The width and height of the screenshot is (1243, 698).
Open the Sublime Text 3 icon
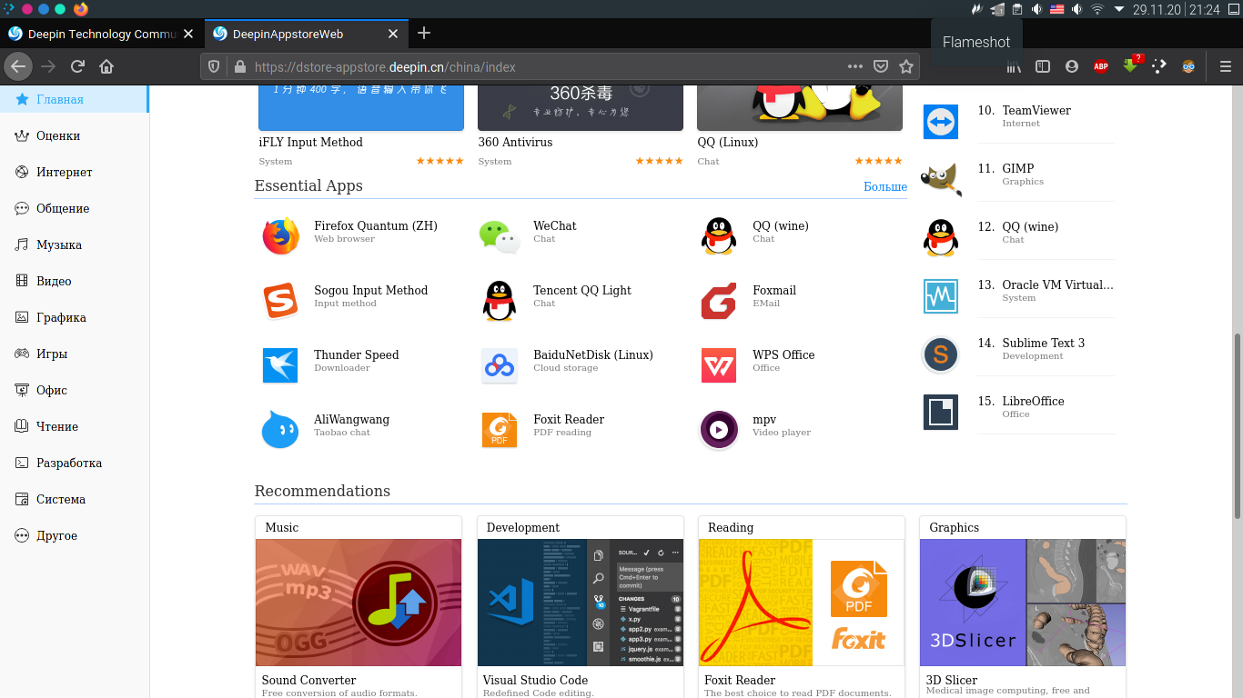tap(941, 354)
